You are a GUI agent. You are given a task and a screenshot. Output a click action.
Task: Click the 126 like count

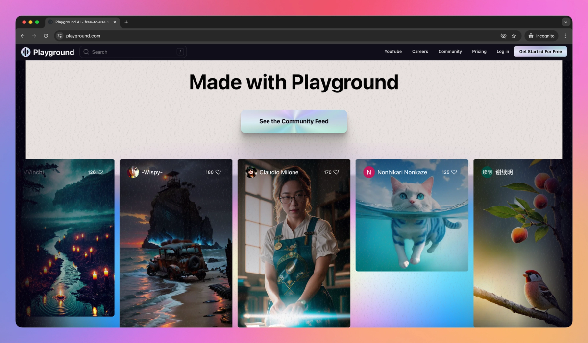[92, 172]
